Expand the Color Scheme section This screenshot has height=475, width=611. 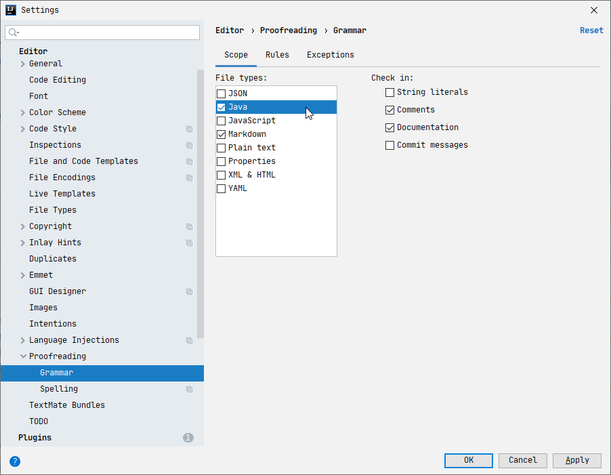point(23,112)
